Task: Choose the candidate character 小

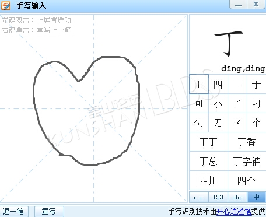Action: pyautogui.click(x=218, y=103)
